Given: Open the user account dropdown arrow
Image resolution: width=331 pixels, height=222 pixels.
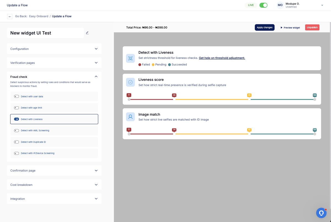Looking at the screenshot, I should tap(322, 5).
